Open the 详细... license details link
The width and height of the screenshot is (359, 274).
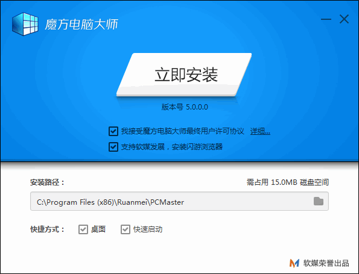(260, 131)
